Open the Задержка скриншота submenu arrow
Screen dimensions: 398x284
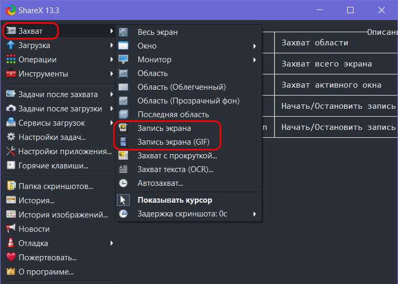click(255, 214)
